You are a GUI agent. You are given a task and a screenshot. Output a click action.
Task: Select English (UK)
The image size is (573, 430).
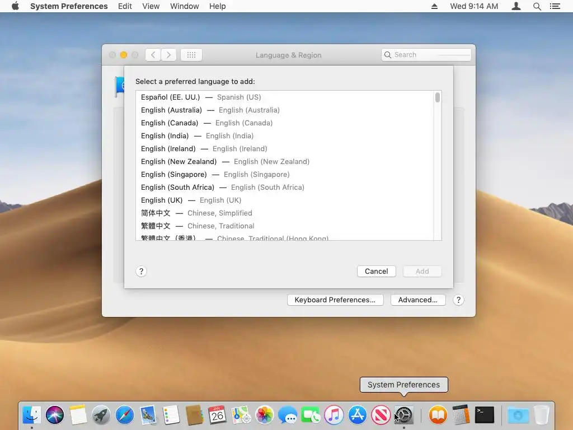pos(285,200)
